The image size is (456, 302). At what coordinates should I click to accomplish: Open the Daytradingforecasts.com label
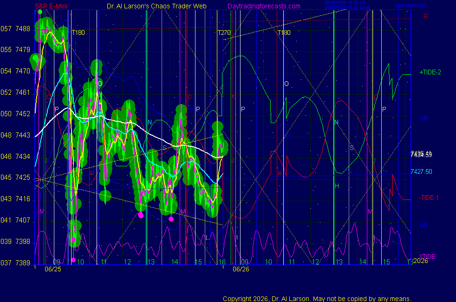(x=264, y=6)
